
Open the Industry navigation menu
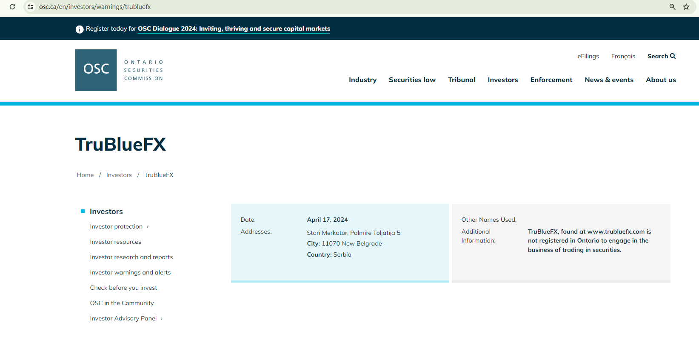click(362, 80)
